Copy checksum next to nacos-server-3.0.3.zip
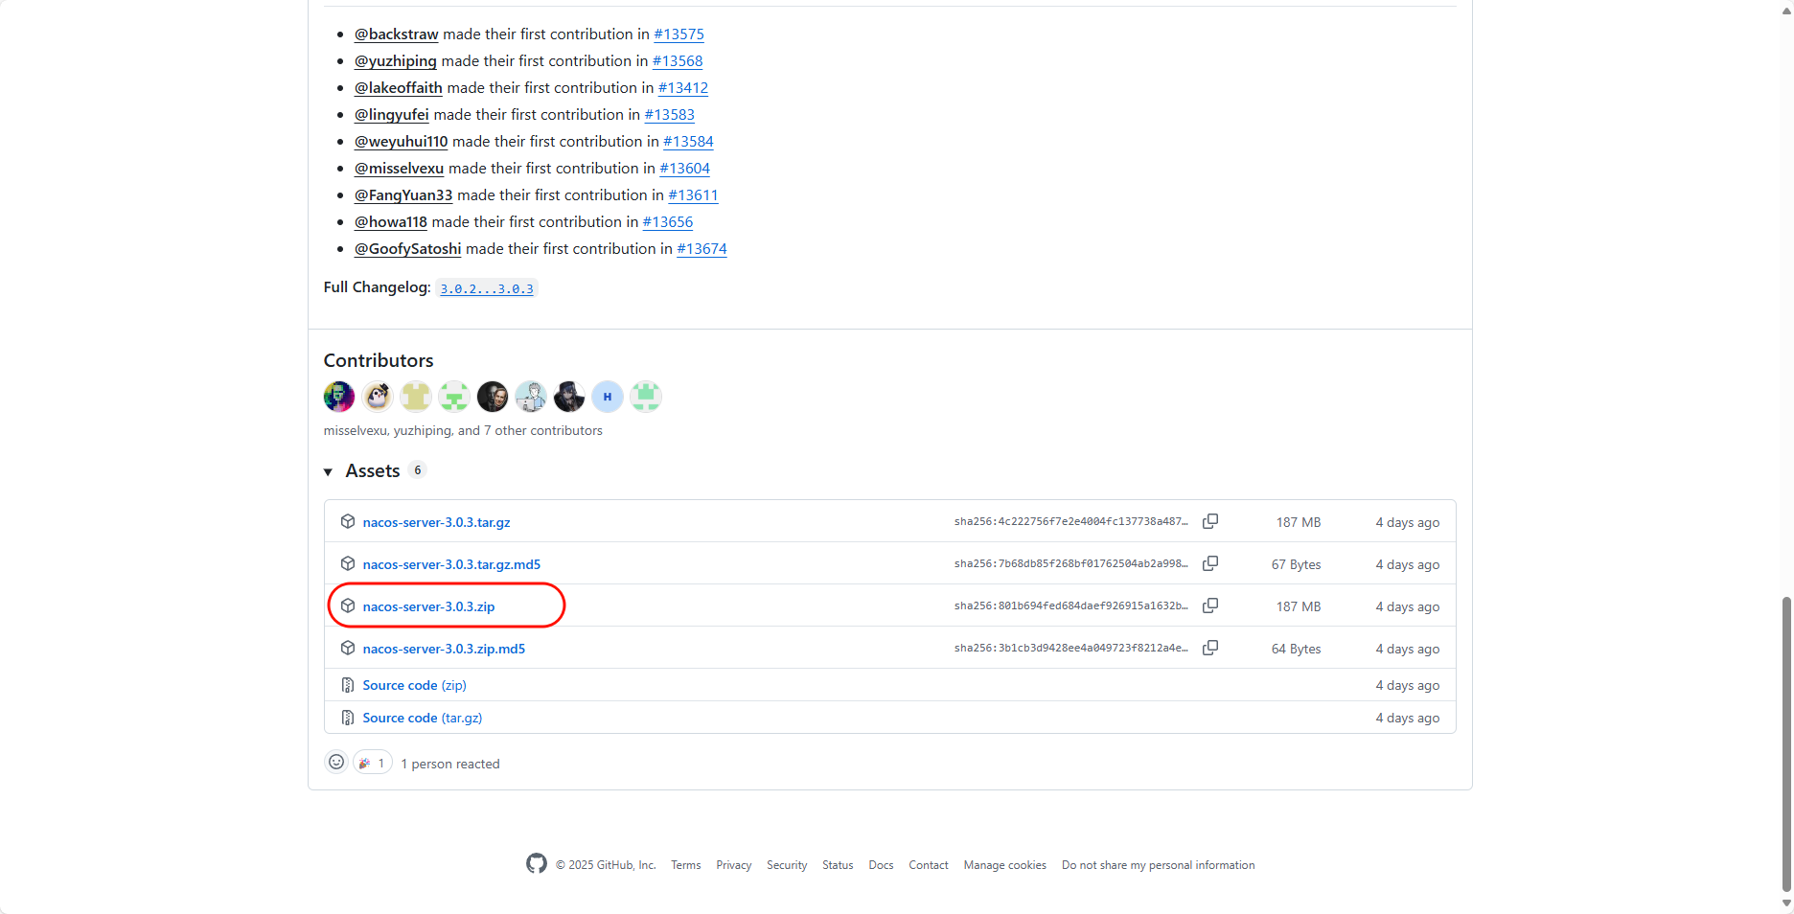This screenshot has width=1794, height=914. click(x=1209, y=606)
